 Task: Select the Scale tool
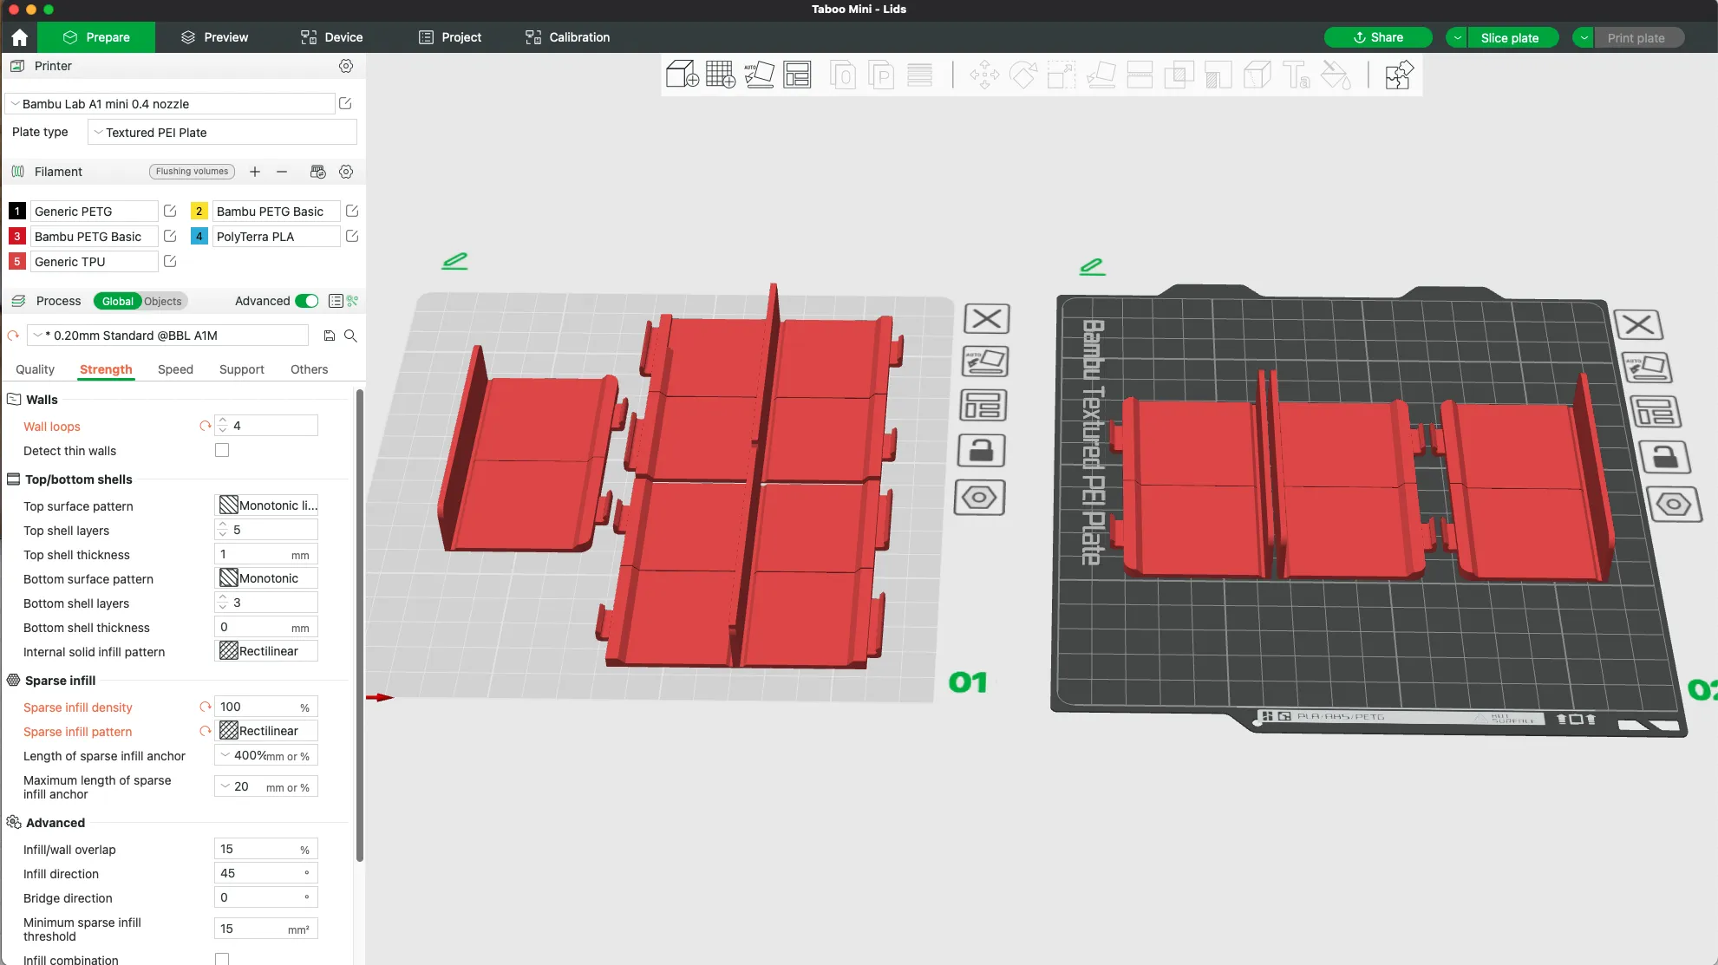(x=1062, y=75)
